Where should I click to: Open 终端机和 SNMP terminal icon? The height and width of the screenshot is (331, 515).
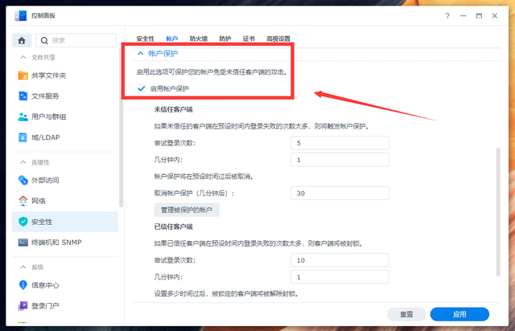[x=23, y=243]
